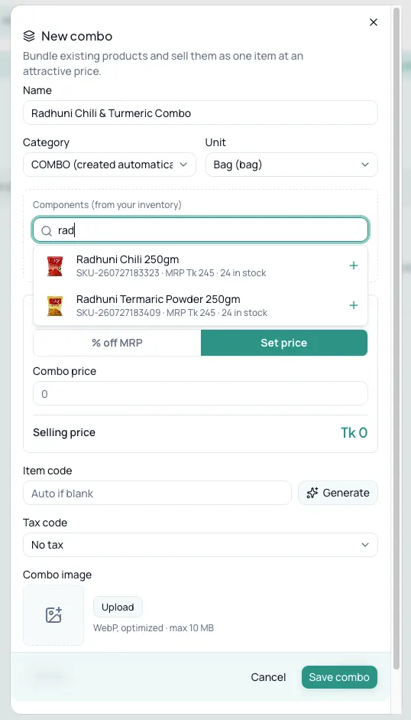
Task: Add Radhuni Termaric Powder with plus icon
Action: [x=353, y=305]
